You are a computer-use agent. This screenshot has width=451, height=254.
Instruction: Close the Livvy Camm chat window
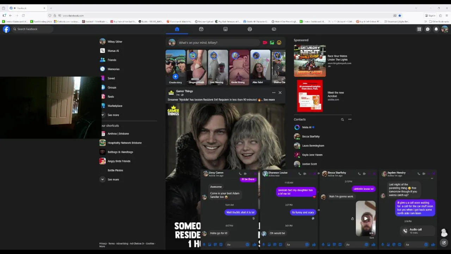[255, 174]
